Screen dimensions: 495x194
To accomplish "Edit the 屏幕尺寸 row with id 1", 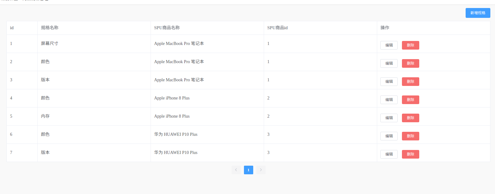I will pos(389,45).
